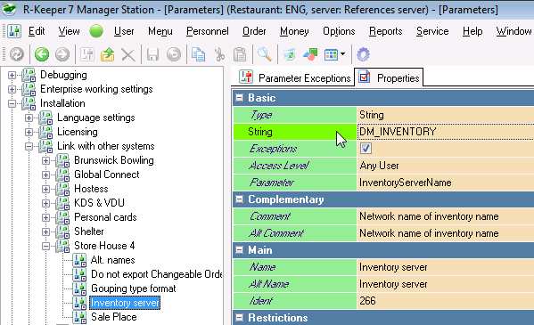Click the colored shapes toolbar icon
534x325 pixels.
310,54
